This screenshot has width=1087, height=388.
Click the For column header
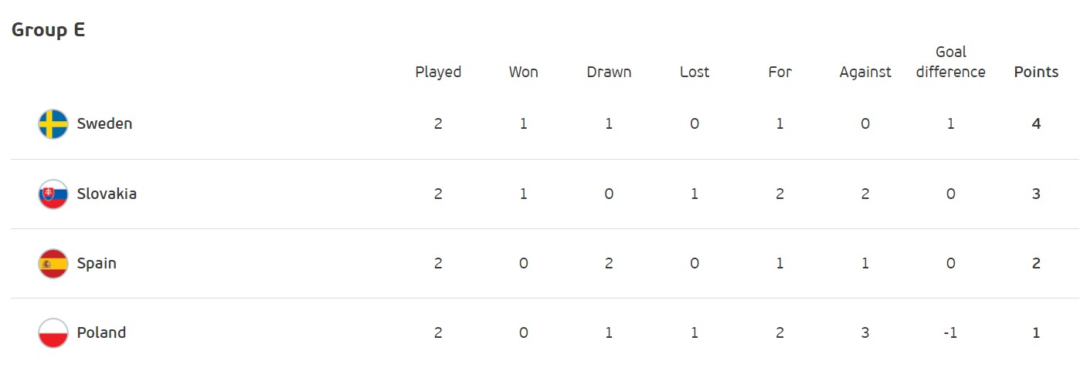(780, 72)
